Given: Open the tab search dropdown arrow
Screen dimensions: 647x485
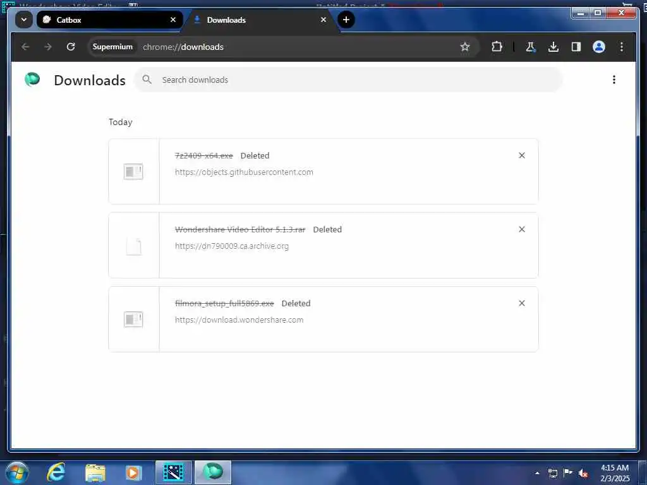Looking at the screenshot, I should (x=24, y=20).
